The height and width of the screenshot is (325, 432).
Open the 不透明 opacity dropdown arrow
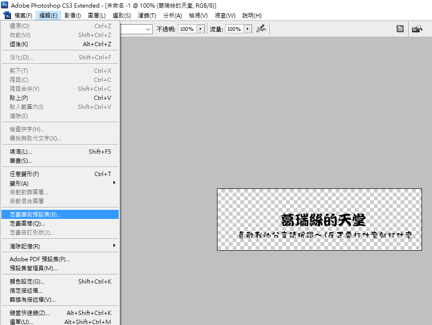202,29
